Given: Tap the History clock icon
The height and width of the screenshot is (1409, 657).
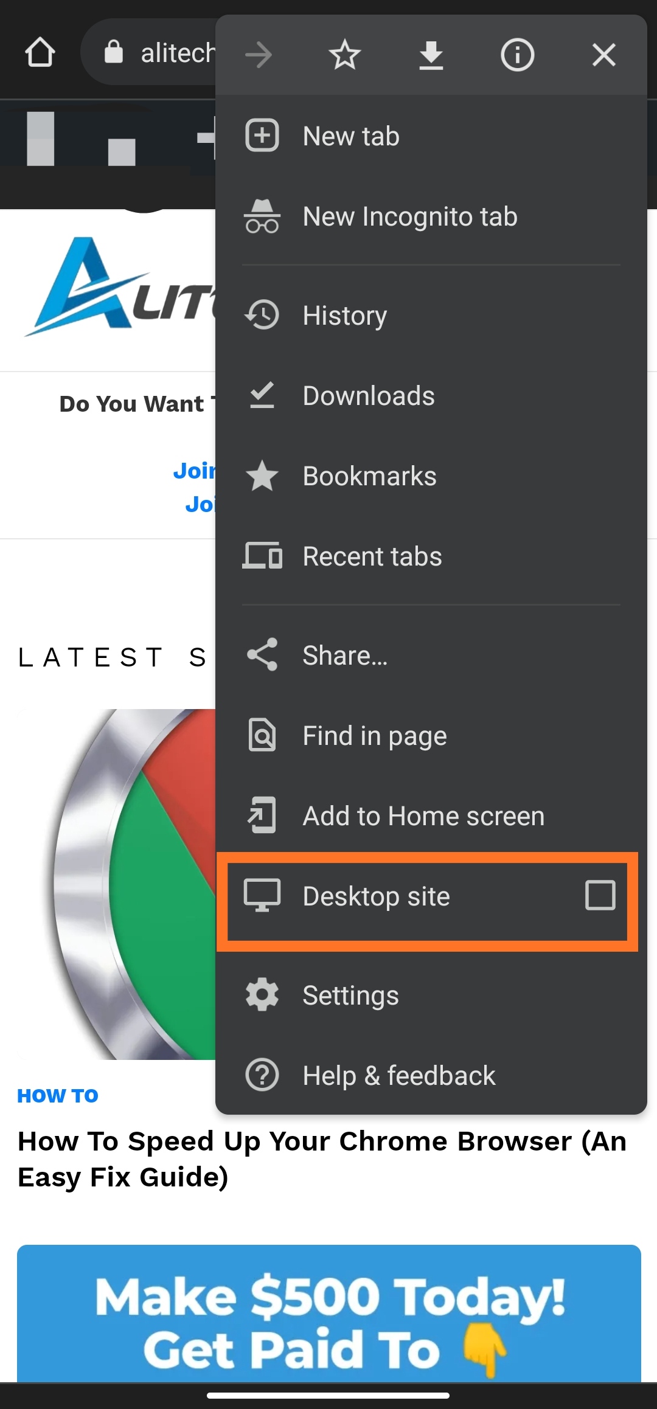Looking at the screenshot, I should [262, 315].
